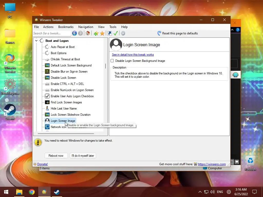
Task: Select the Games folder on desktop
Action: click(10, 36)
